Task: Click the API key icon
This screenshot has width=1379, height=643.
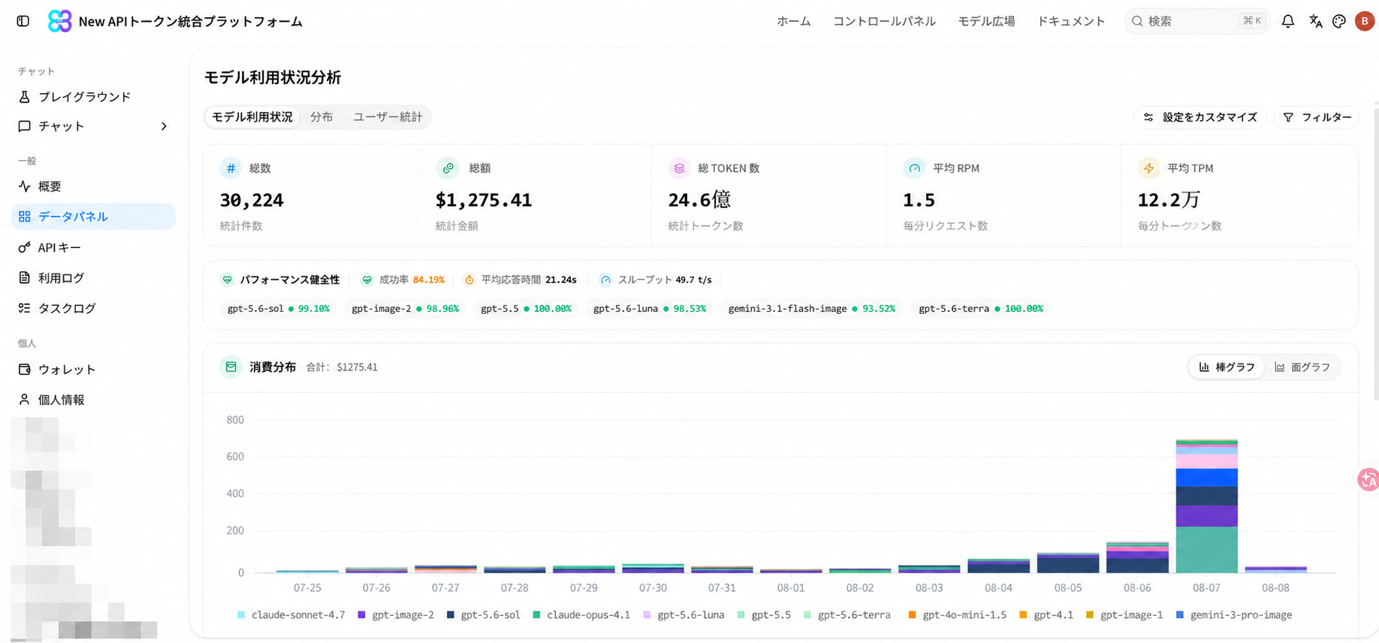Action: (x=24, y=247)
